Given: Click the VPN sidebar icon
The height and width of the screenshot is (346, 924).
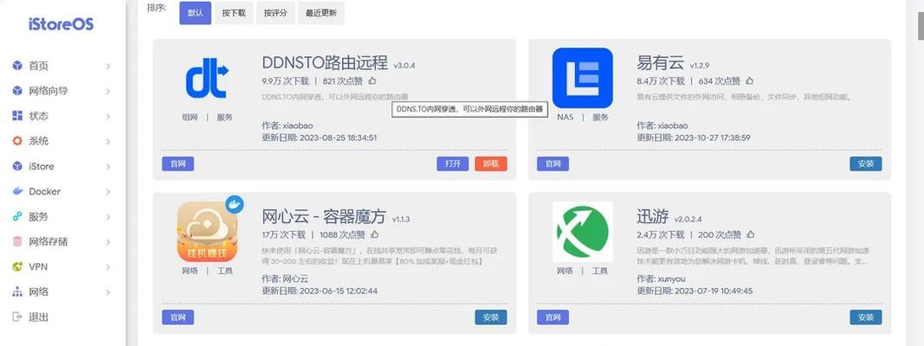Looking at the screenshot, I should tap(17, 266).
